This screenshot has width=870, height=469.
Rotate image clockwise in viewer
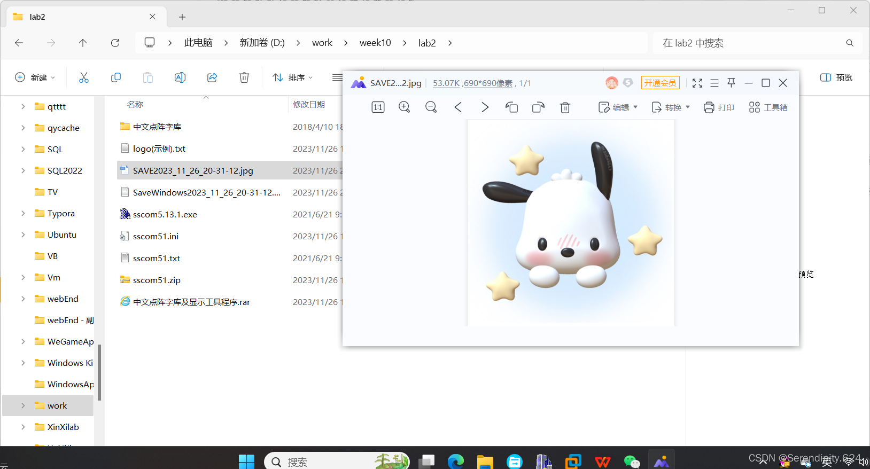(538, 107)
